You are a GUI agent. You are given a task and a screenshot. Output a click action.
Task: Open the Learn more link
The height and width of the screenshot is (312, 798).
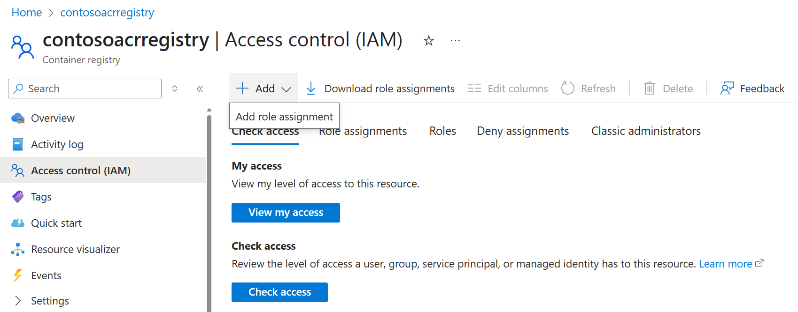pos(725,264)
